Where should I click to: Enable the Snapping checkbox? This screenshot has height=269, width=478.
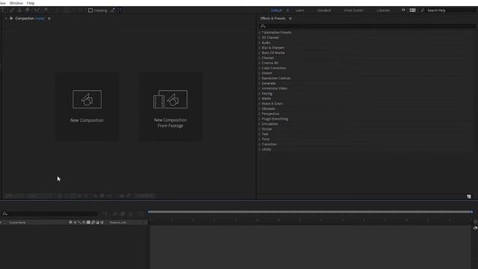tap(90, 10)
